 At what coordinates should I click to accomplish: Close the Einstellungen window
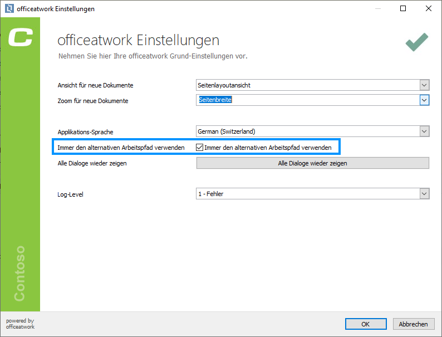point(429,8)
